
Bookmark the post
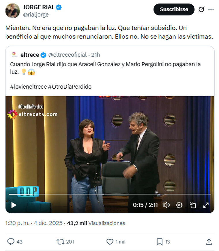coord(159,242)
